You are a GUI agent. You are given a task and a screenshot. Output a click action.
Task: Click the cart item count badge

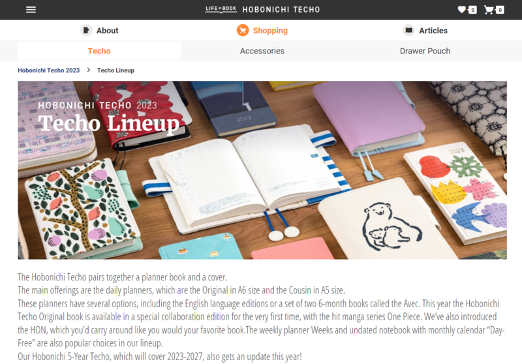[500, 10]
